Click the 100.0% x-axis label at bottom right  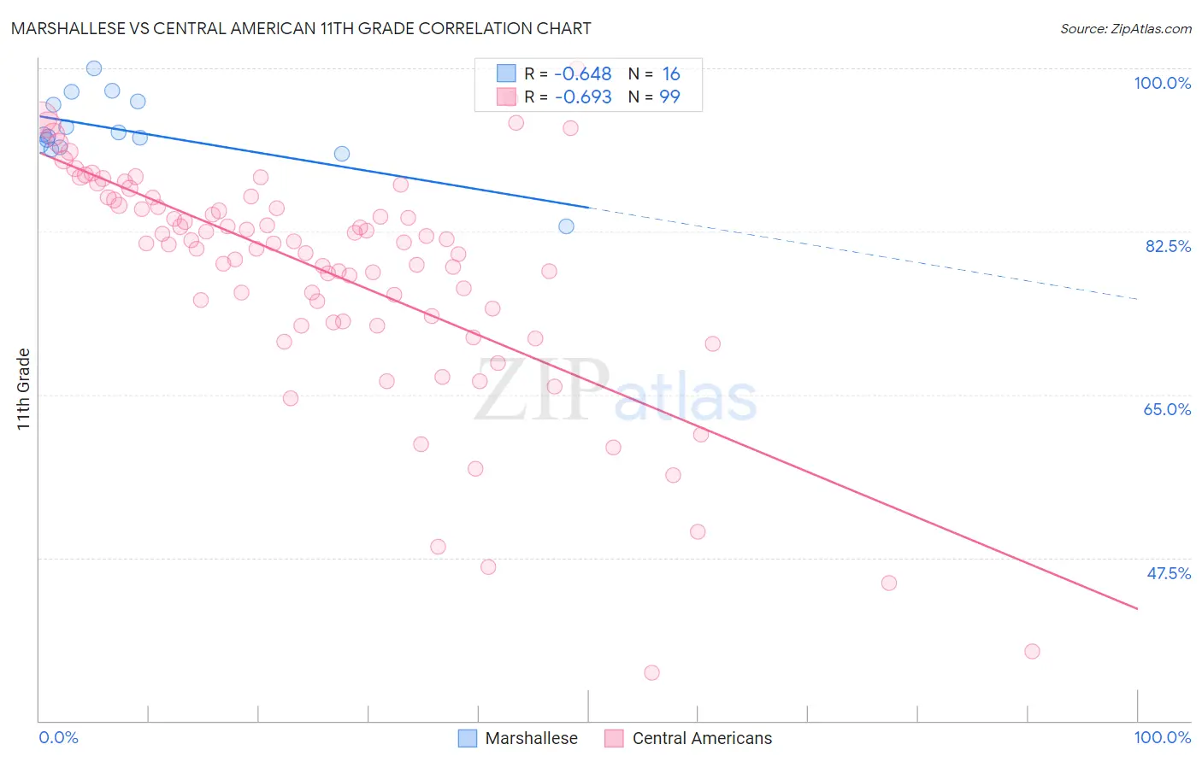coord(1162,737)
